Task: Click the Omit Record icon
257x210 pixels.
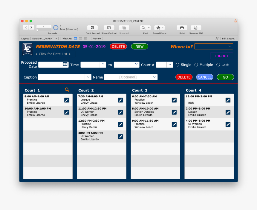Action: point(92,28)
